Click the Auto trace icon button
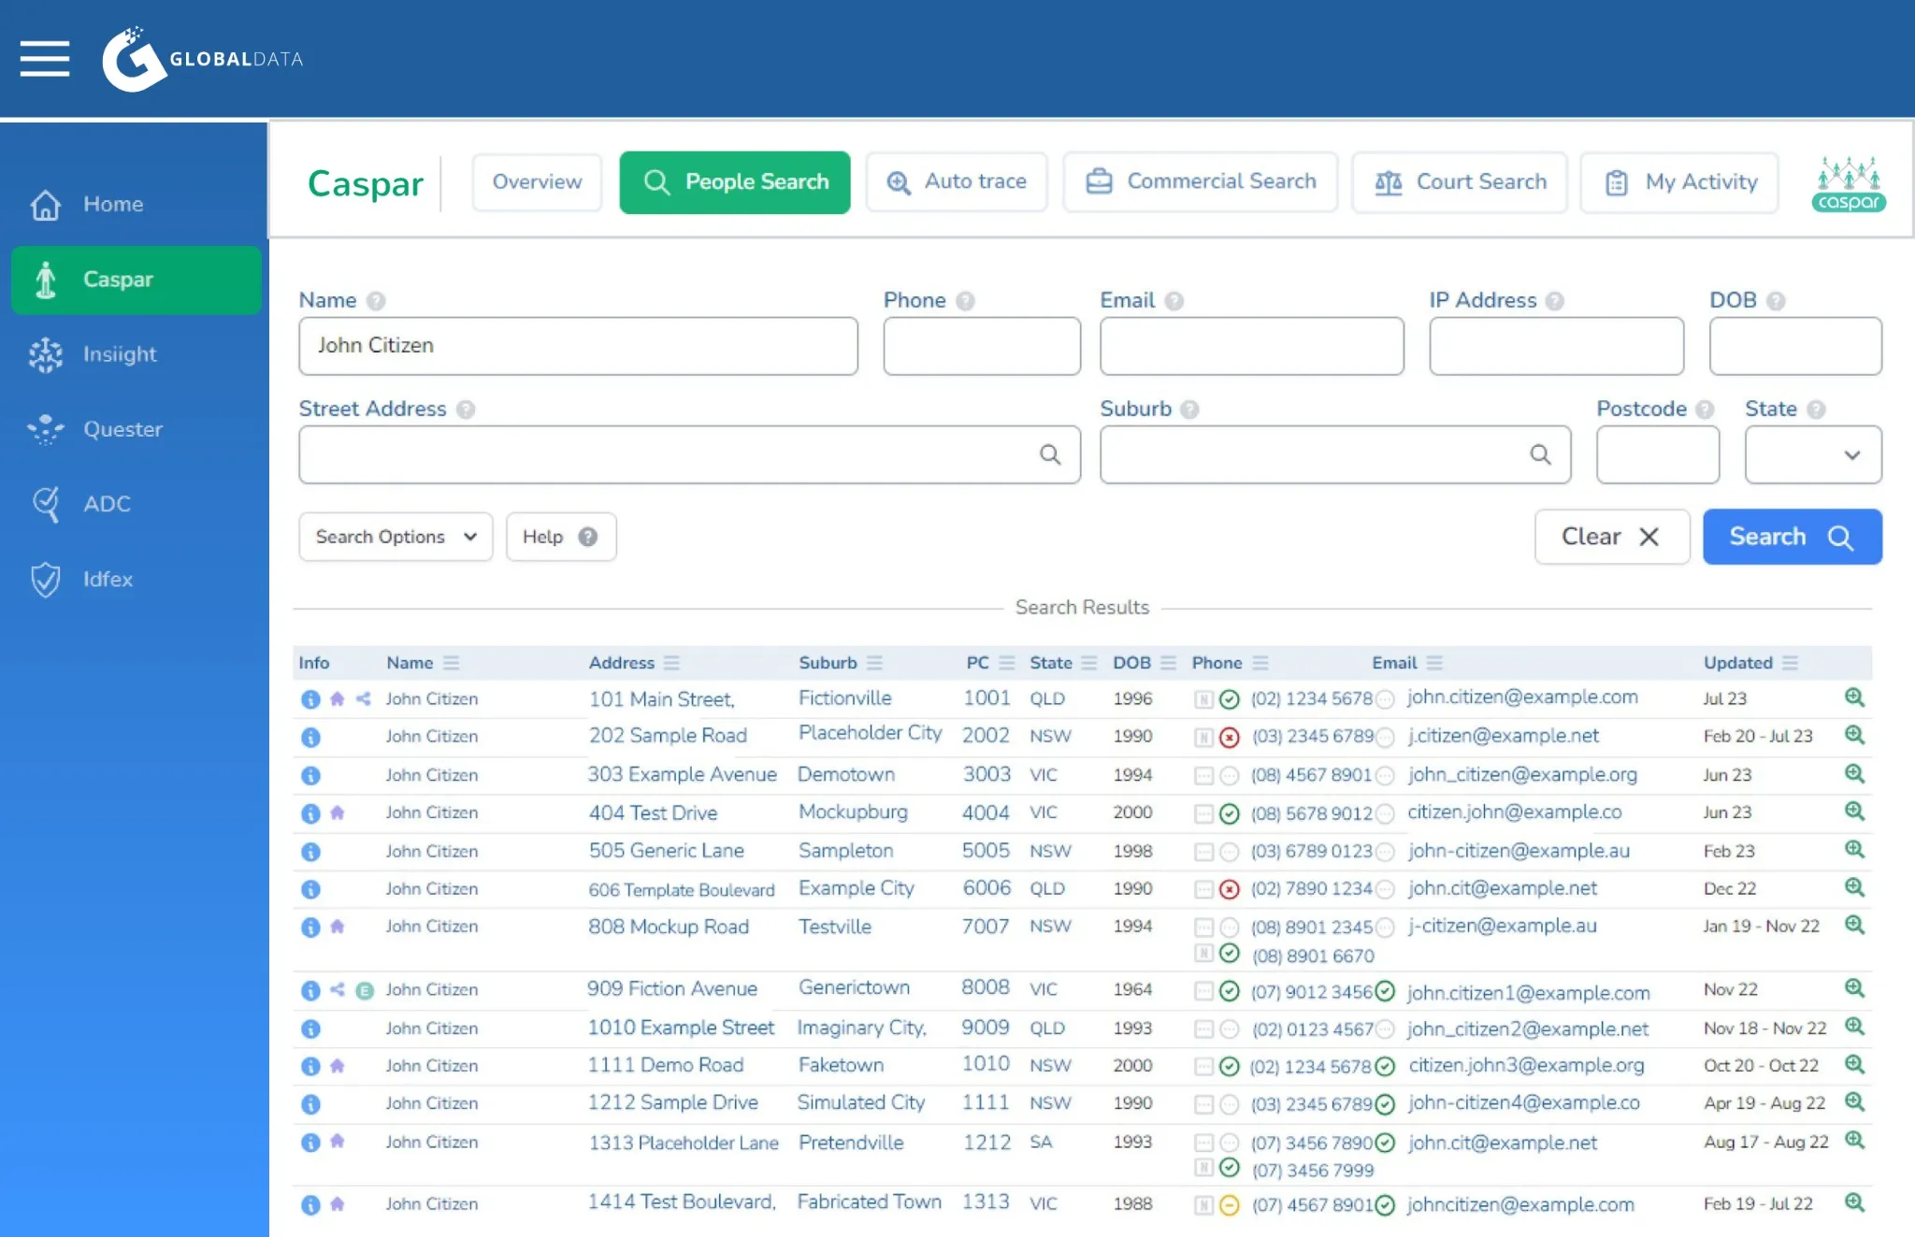 point(899,181)
